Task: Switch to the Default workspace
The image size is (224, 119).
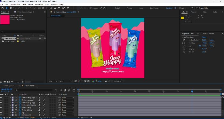Action: (117, 8)
